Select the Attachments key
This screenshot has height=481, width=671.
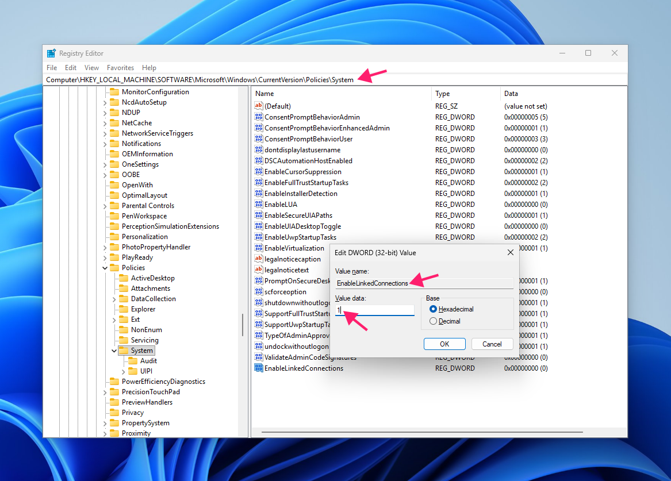[x=150, y=288]
